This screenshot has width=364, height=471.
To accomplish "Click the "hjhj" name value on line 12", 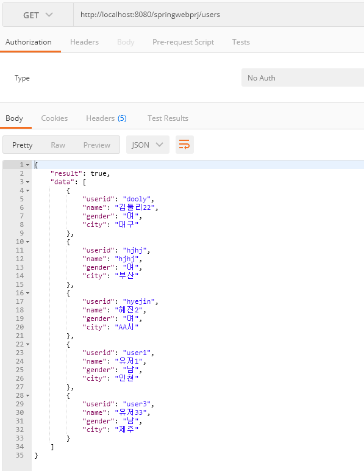I will [x=127, y=259].
